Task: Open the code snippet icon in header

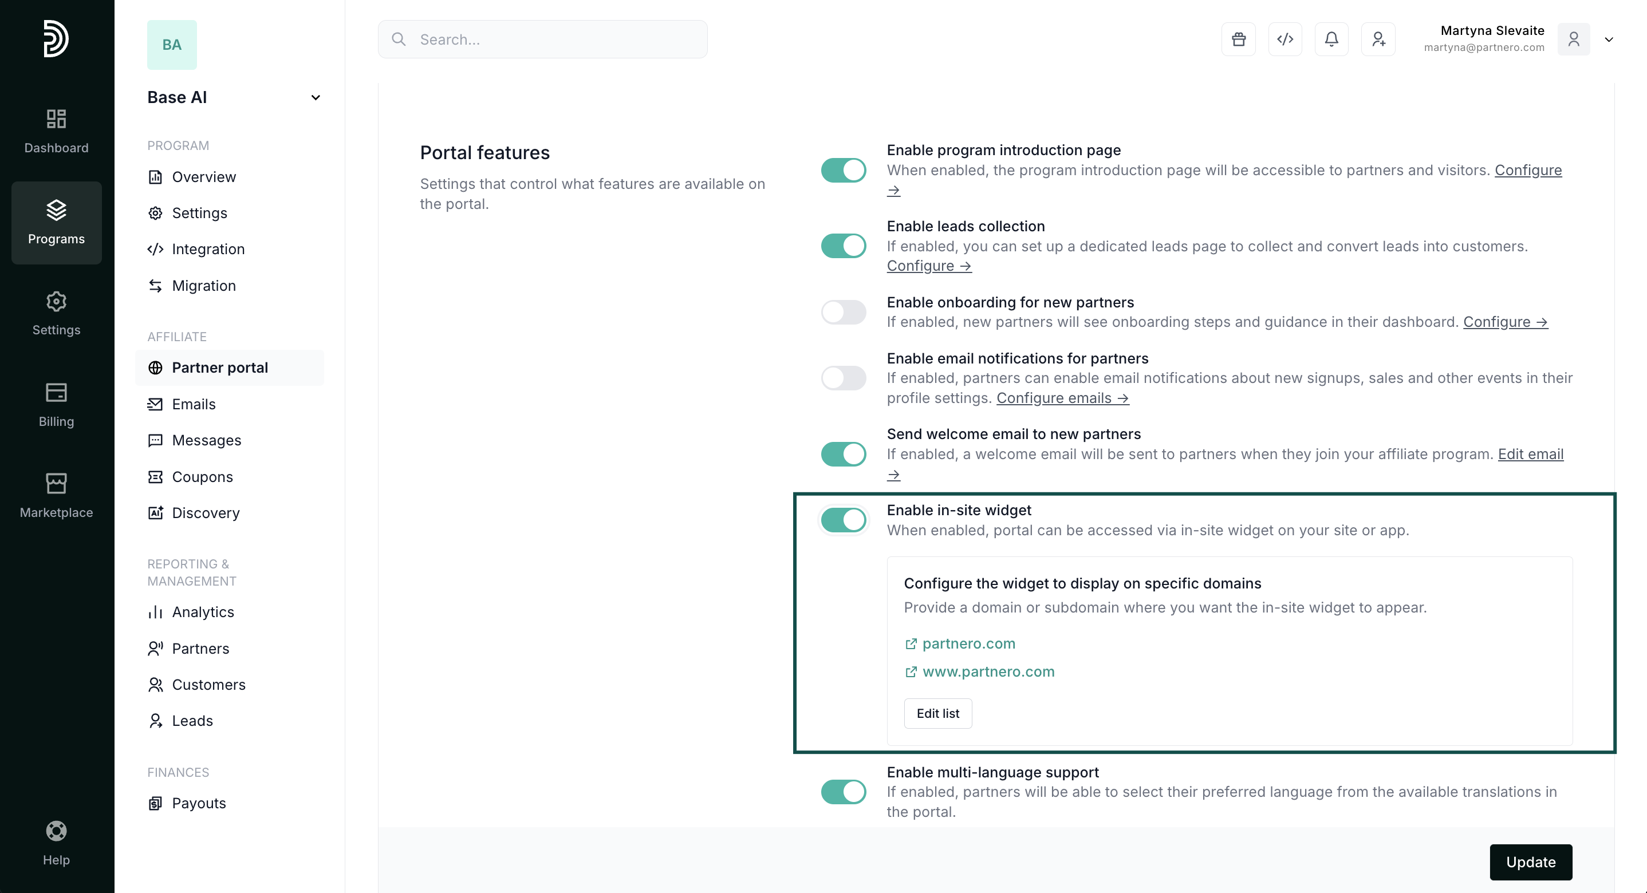Action: tap(1285, 39)
